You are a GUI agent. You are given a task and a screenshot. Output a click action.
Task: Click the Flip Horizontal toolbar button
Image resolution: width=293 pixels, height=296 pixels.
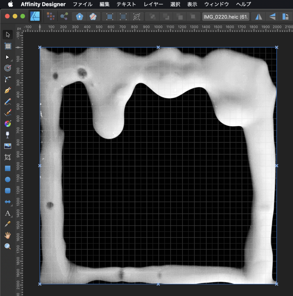[x=259, y=16]
